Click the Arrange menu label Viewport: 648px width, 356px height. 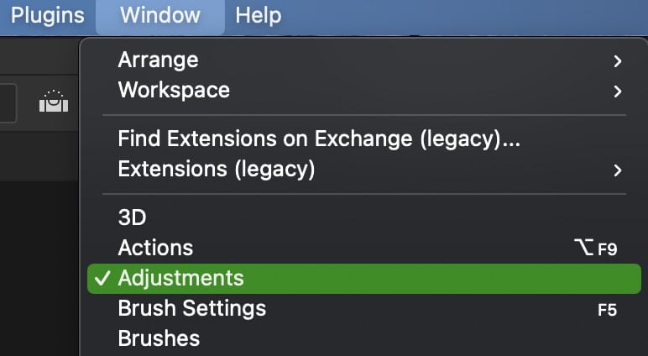pos(158,60)
